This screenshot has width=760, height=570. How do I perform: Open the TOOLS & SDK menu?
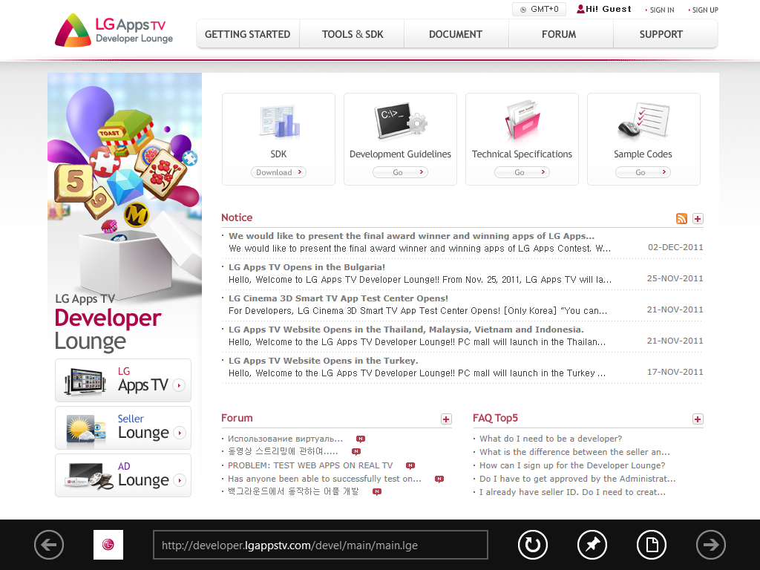tap(353, 34)
